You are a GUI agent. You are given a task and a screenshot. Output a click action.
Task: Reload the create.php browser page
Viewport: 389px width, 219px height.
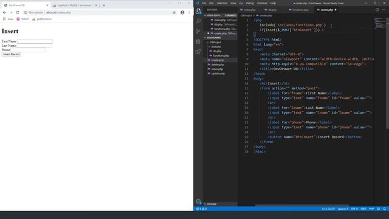(18, 12)
